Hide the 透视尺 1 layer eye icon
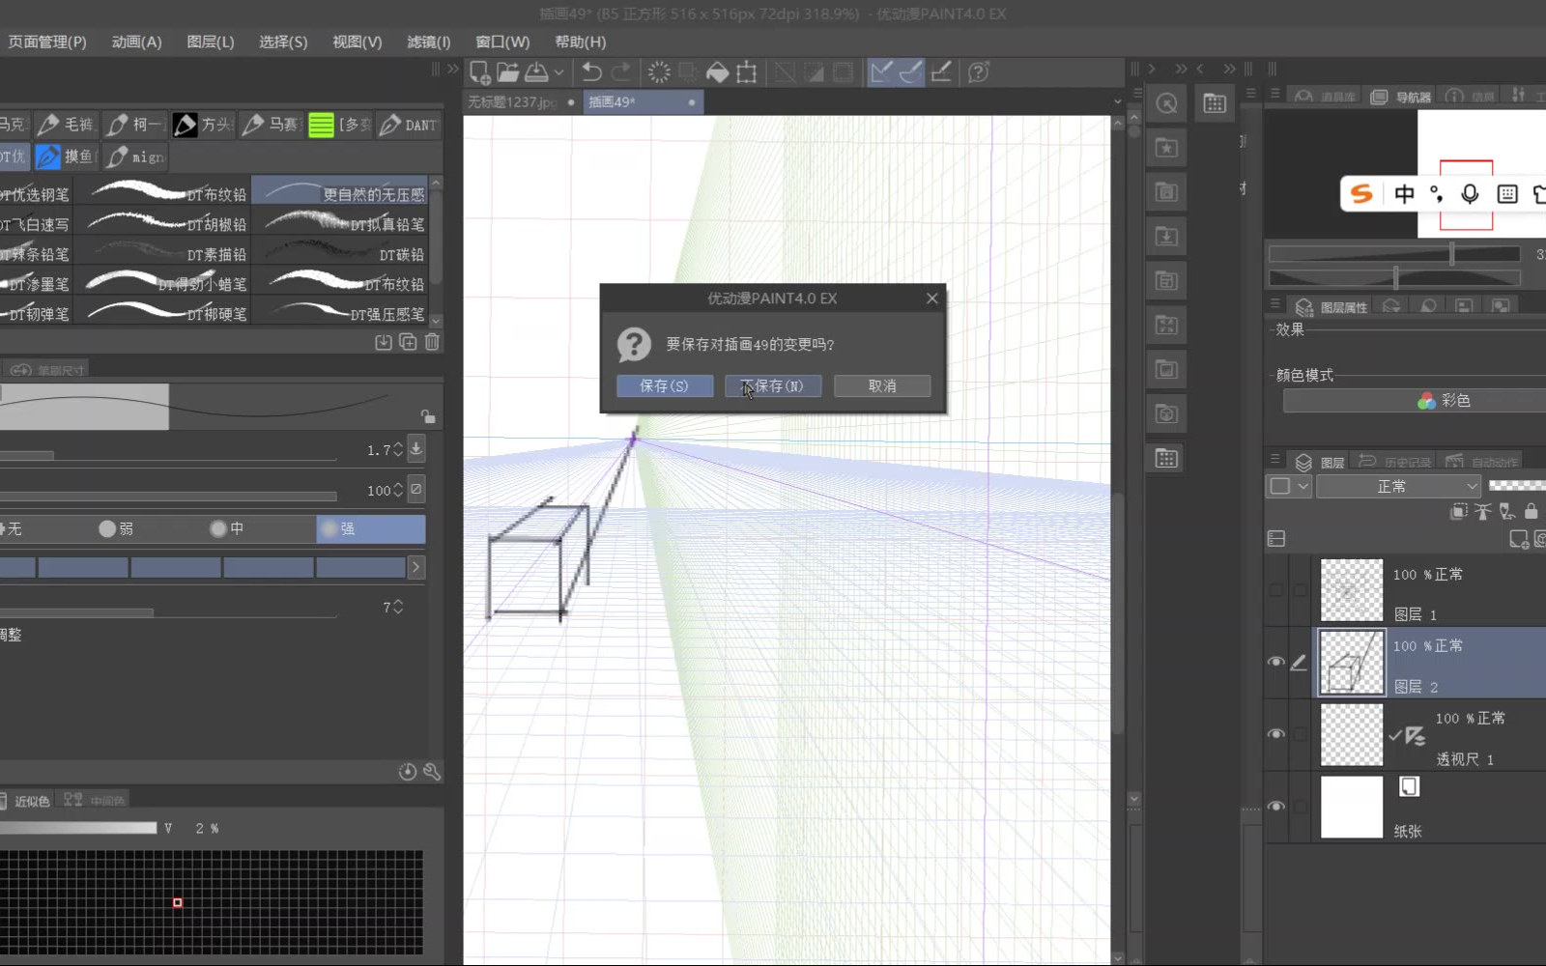The image size is (1546, 966). (x=1276, y=734)
